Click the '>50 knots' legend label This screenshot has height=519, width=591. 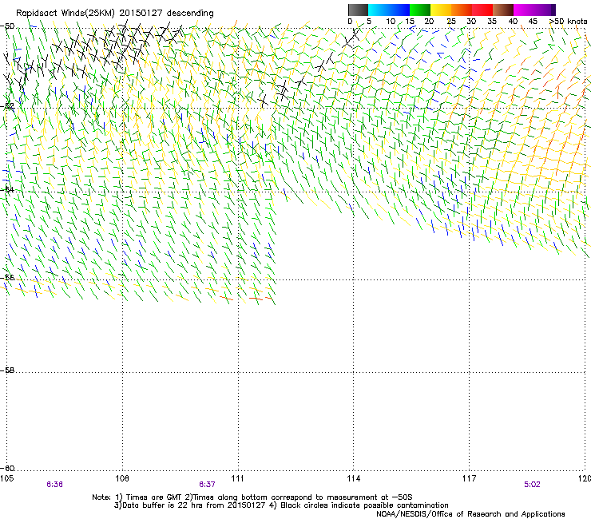point(568,22)
